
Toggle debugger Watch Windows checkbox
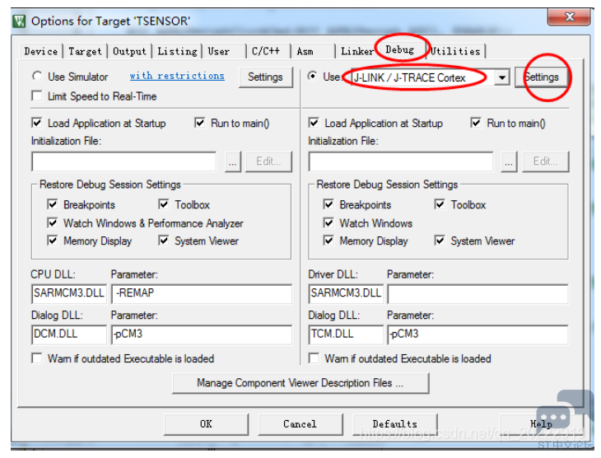[328, 223]
